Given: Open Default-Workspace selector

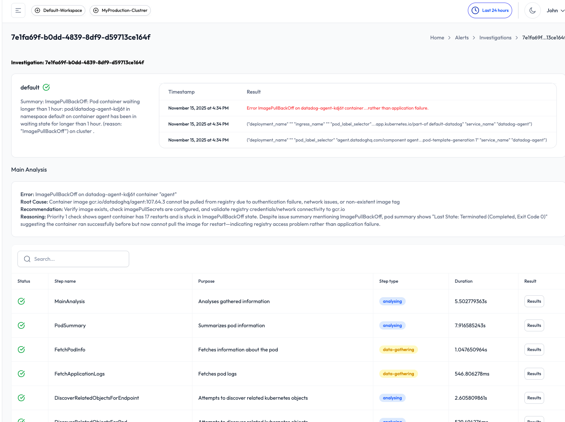Looking at the screenshot, I should [x=58, y=10].
